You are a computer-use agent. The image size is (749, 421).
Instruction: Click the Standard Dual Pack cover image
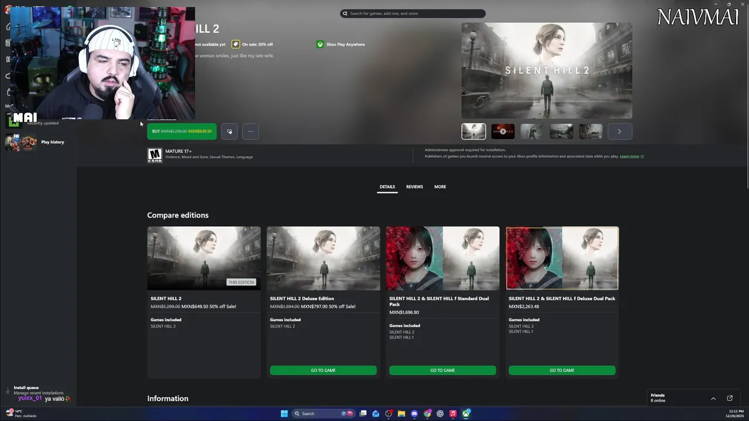pos(442,258)
